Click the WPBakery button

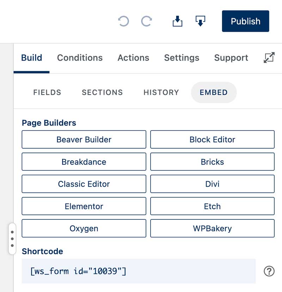coord(212,228)
